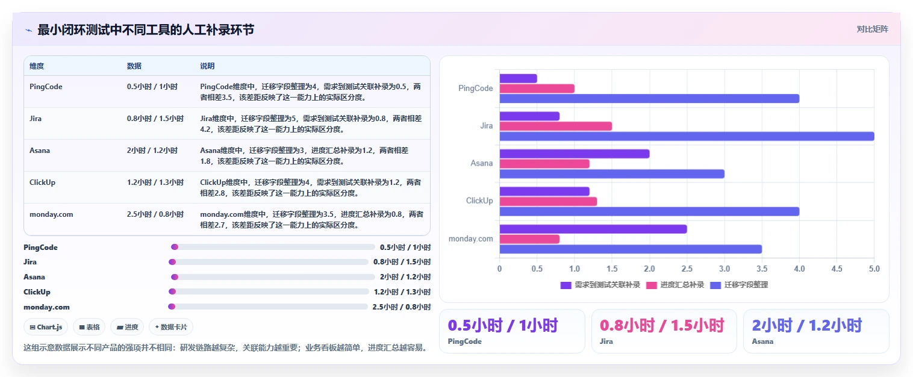Click the footnote text about 研发链路

coord(225,348)
